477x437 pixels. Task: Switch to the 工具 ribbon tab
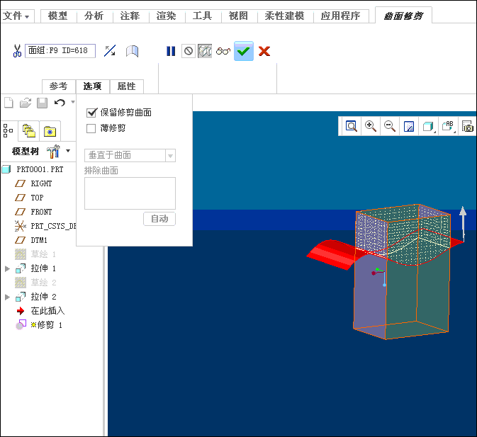[x=203, y=16]
